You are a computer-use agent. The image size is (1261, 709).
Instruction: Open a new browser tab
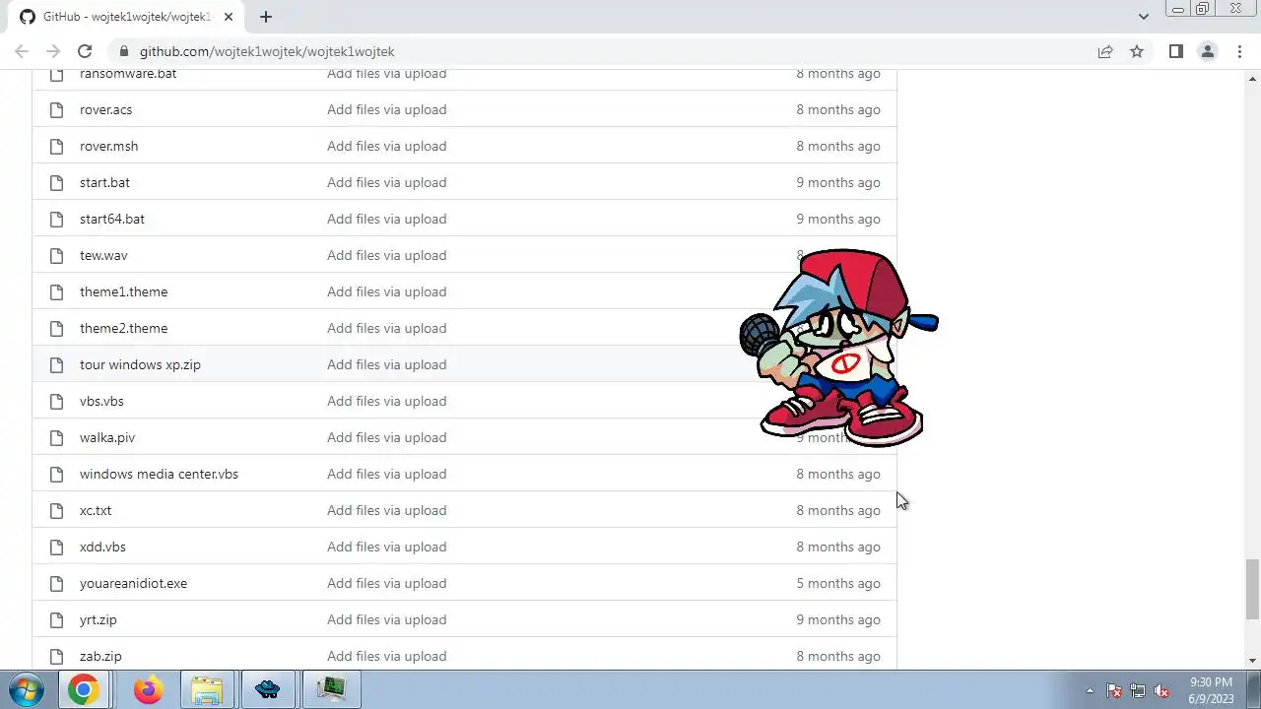pyautogui.click(x=266, y=17)
